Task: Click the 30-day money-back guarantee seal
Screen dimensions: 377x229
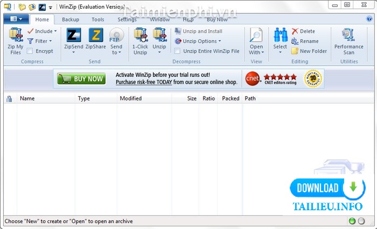Action: (313, 78)
